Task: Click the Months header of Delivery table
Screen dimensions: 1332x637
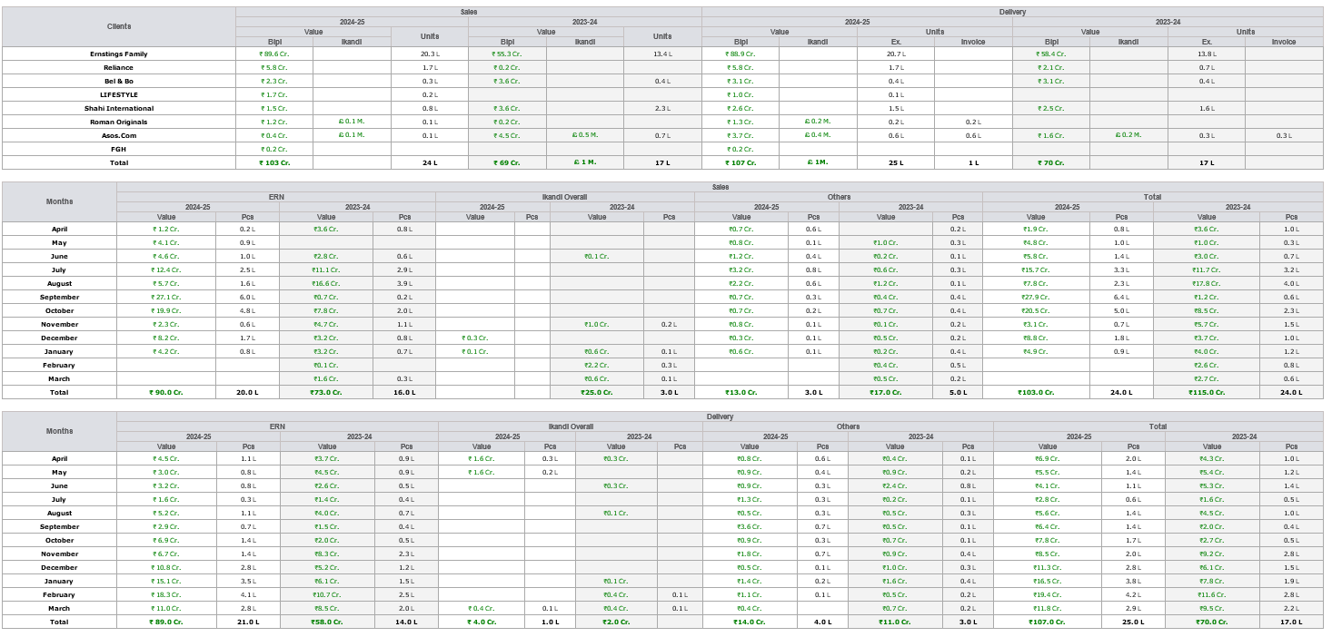Action: [x=59, y=431]
